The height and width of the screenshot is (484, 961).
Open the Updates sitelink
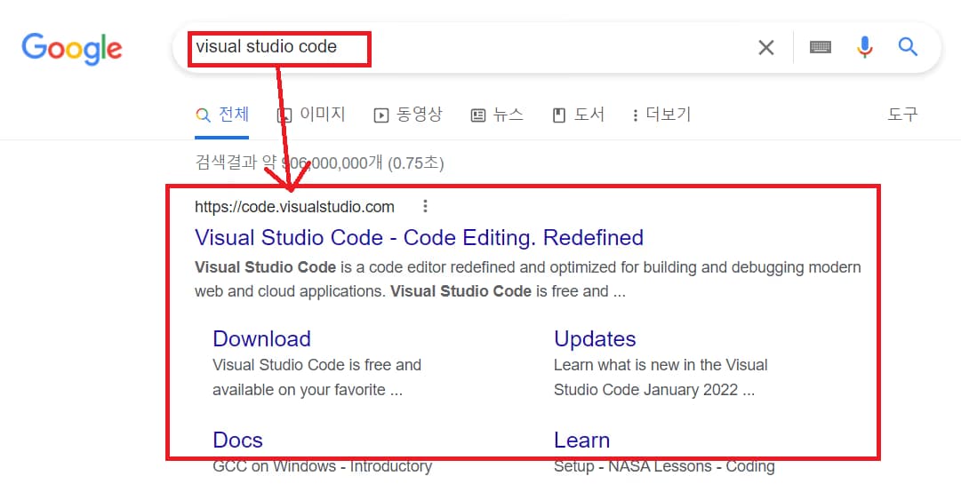click(595, 339)
